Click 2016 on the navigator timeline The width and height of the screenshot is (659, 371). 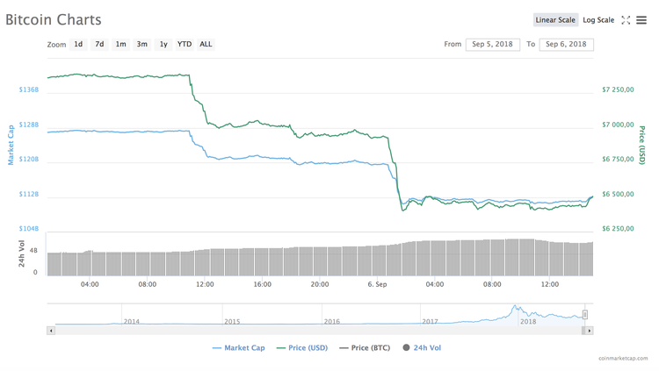click(331, 322)
